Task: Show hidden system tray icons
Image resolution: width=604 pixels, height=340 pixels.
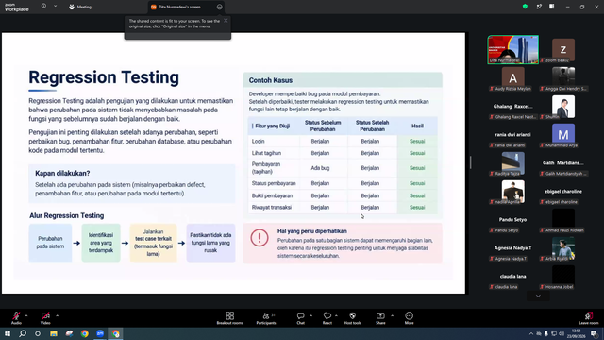Action: (x=531, y=333)
